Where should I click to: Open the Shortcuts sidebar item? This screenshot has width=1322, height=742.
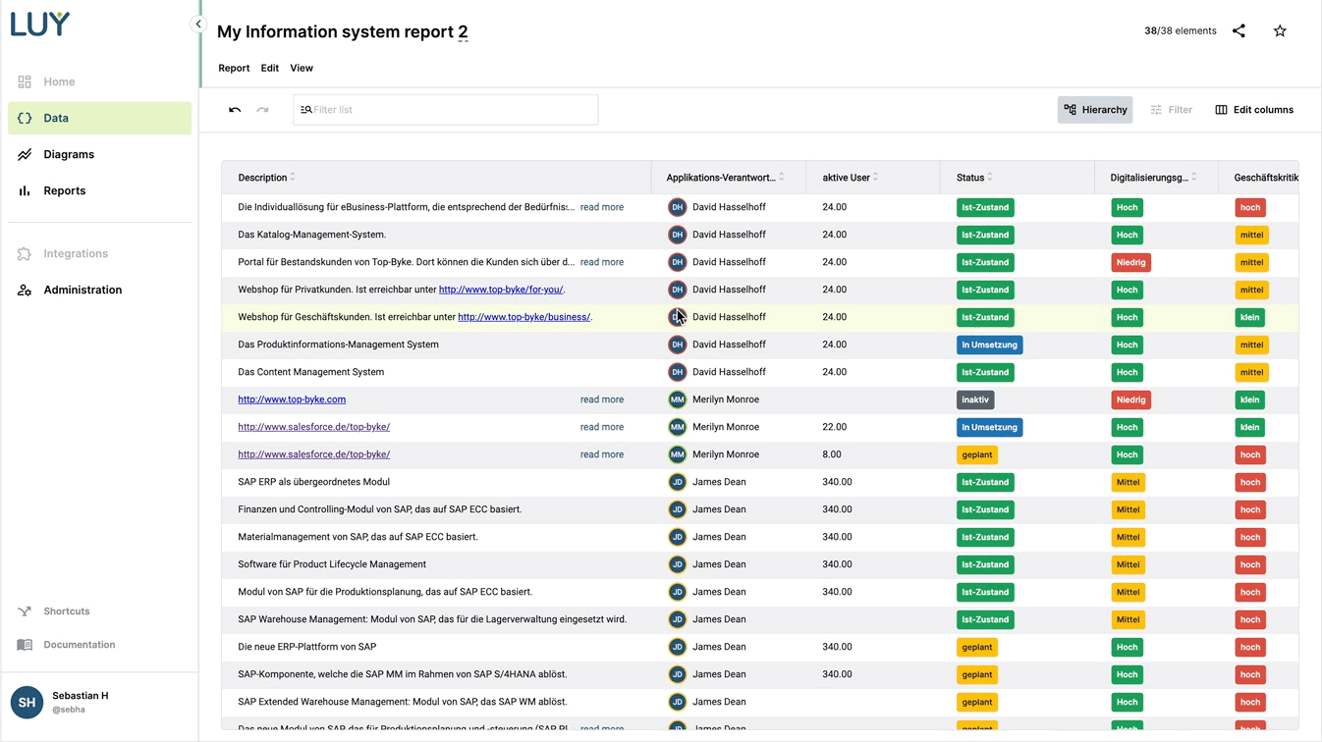point(66,611)
